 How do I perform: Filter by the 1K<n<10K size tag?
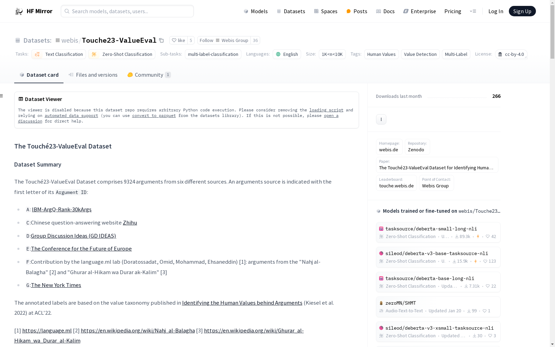coord(332,54)
